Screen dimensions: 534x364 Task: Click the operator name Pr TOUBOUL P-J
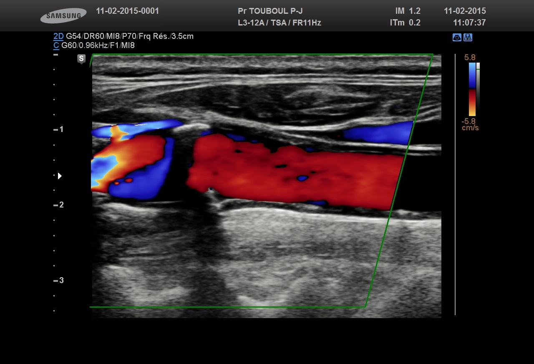[270, 11]
